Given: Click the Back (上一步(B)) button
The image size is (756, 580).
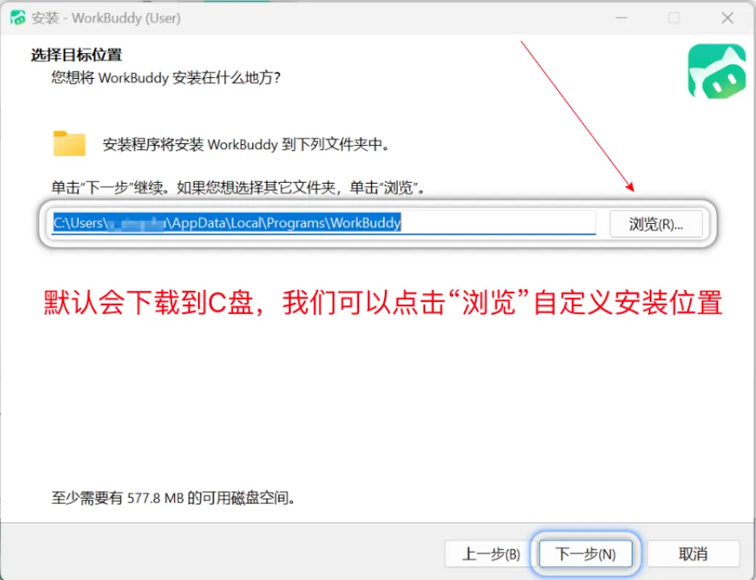Looking at the screenshot, I should click(490, 553).
